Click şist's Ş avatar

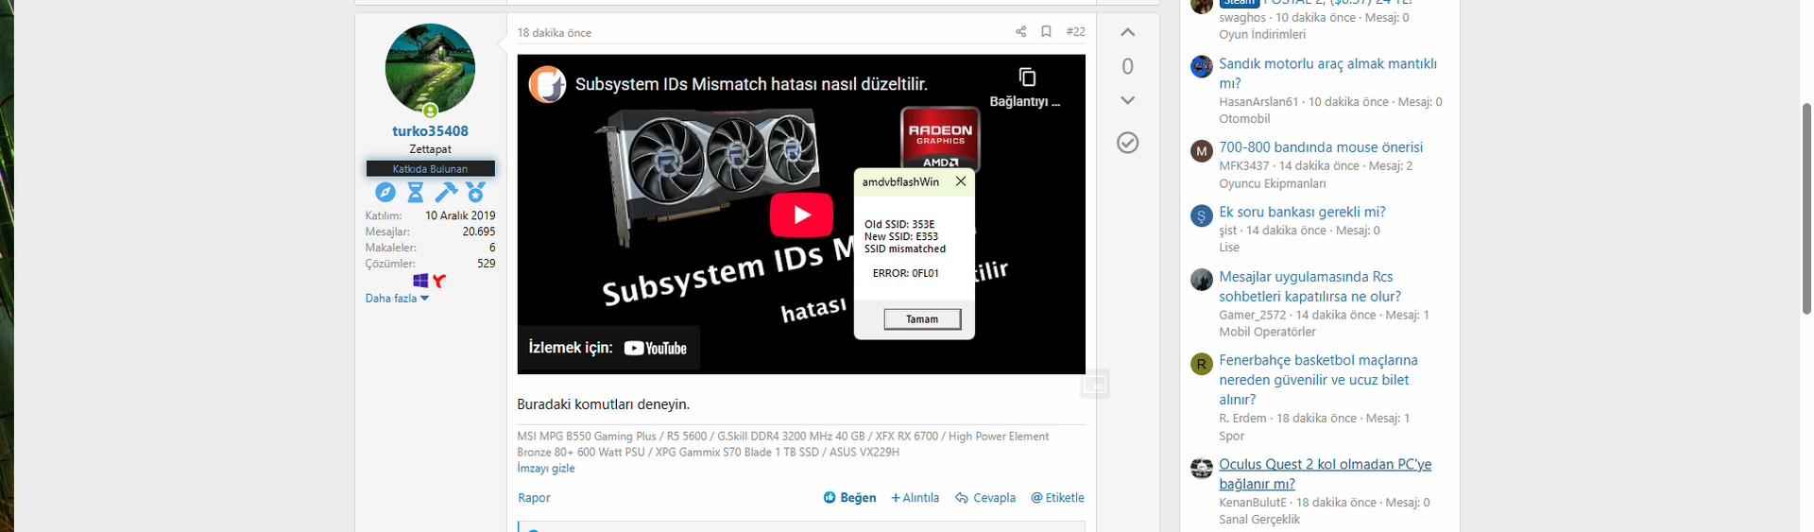(1201, 215)
